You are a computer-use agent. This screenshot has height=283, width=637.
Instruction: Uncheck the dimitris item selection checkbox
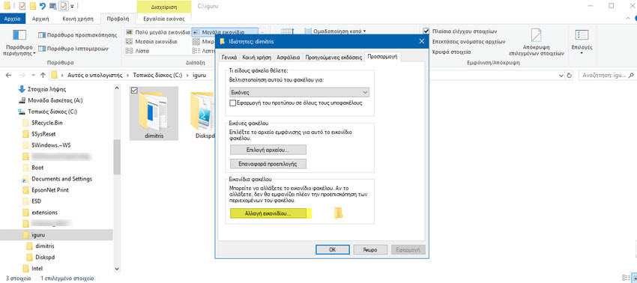pyautogui.click(x=135, y=91)
